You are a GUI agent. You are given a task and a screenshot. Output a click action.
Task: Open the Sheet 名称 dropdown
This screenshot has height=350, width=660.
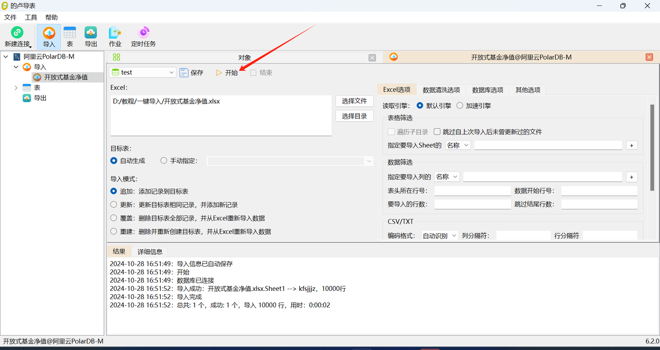pos(457,145)
